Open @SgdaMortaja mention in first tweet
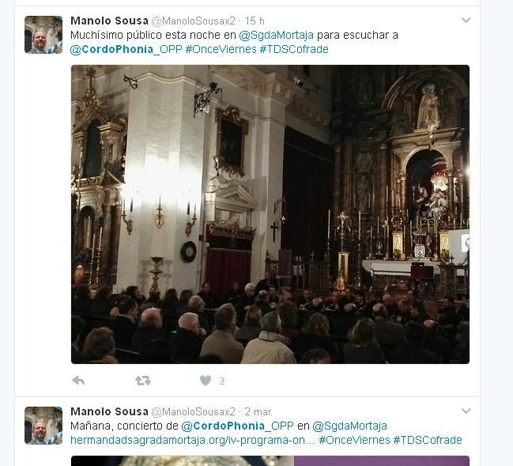This screenshot has width=513, height=466. pyautogui.click(x=276, y=35)
